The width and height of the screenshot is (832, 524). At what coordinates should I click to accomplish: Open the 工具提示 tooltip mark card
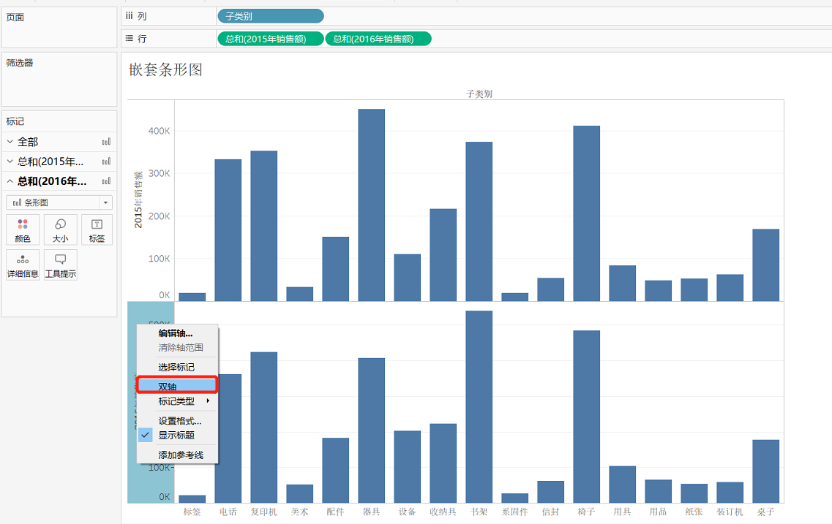61,265
